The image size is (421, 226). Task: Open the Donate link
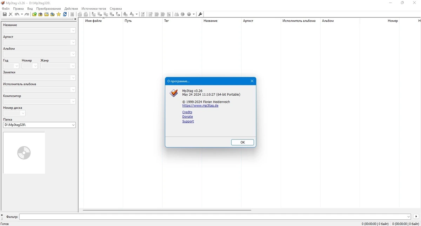point(188,117)
